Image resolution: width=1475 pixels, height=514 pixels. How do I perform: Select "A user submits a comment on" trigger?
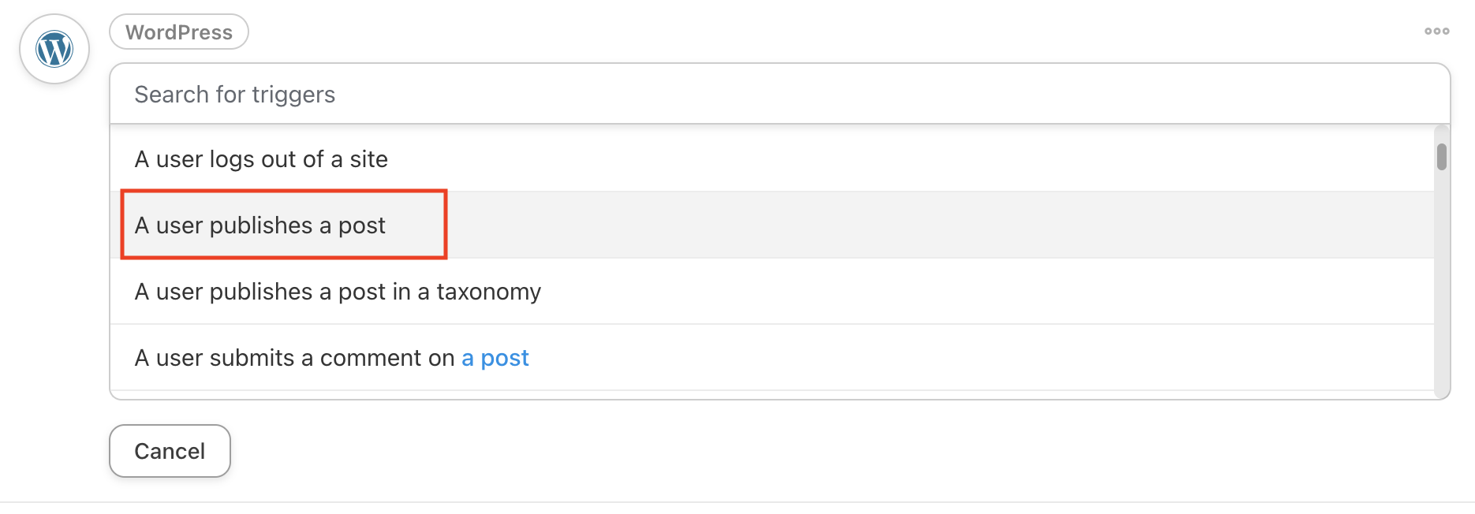point(771,358)
